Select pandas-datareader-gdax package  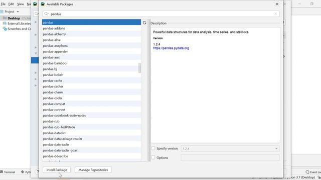[x=91, y=150]
